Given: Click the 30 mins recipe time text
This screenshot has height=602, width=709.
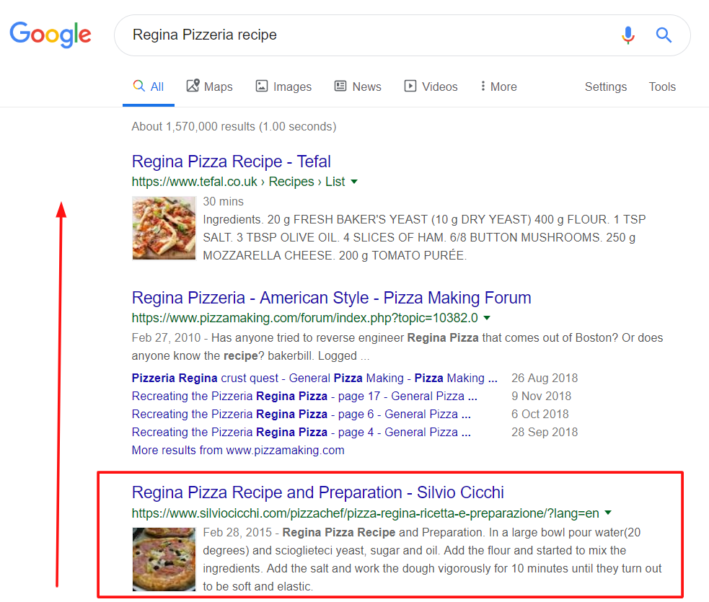Looking at the screenshot, I should click(x=223, y=201).
